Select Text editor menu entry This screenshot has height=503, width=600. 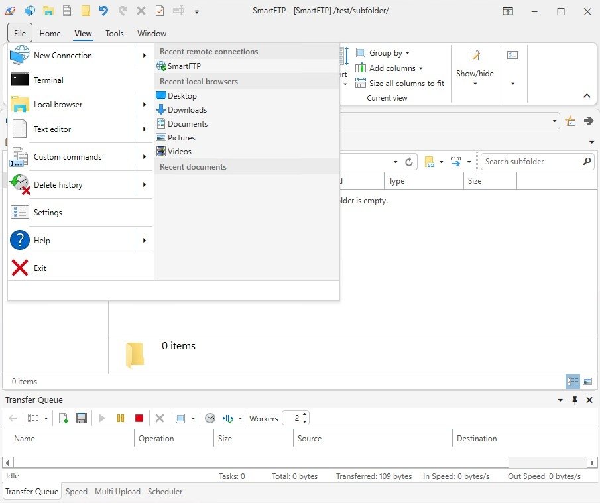(73, 129)
